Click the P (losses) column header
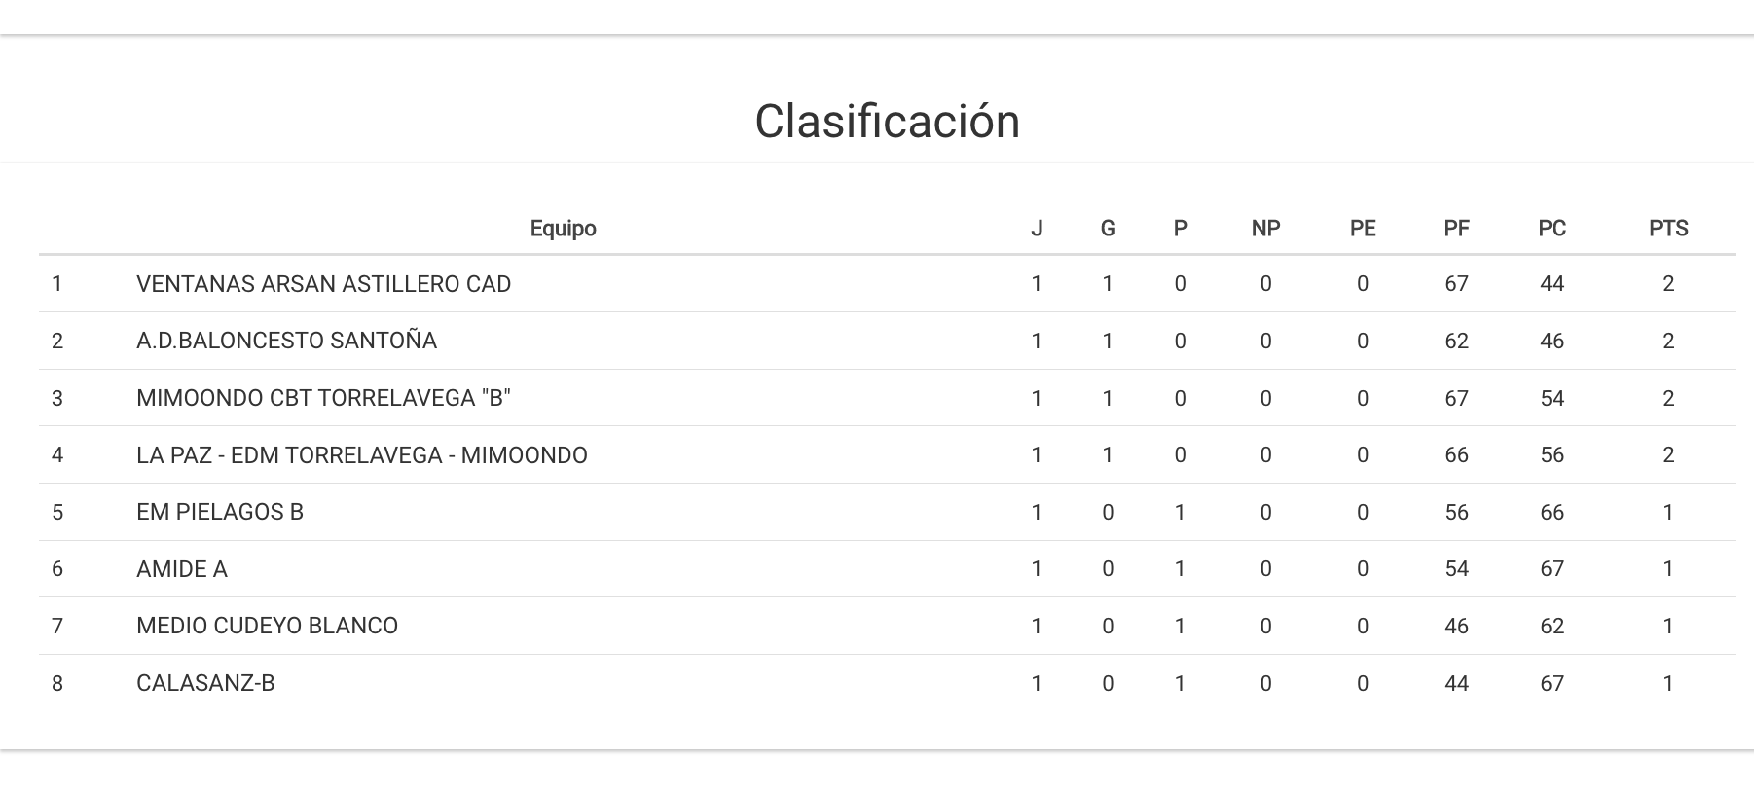The height and width of the screenshot is (793, 1754). point(1180,229)
